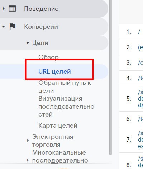Viewport: 143px width, 169px height.
Task: Collapse the Конверсии section arrow
Action: [x=4, y=26]
